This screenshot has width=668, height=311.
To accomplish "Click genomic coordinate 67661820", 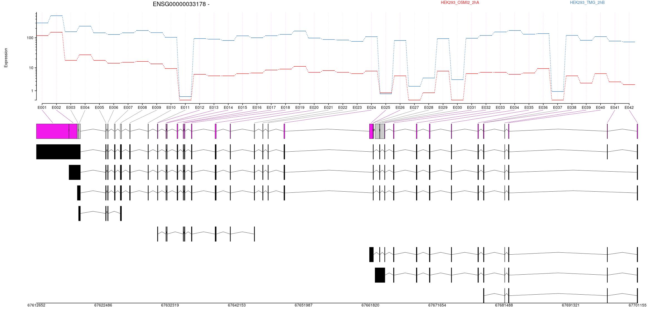I will pos(370,305).
